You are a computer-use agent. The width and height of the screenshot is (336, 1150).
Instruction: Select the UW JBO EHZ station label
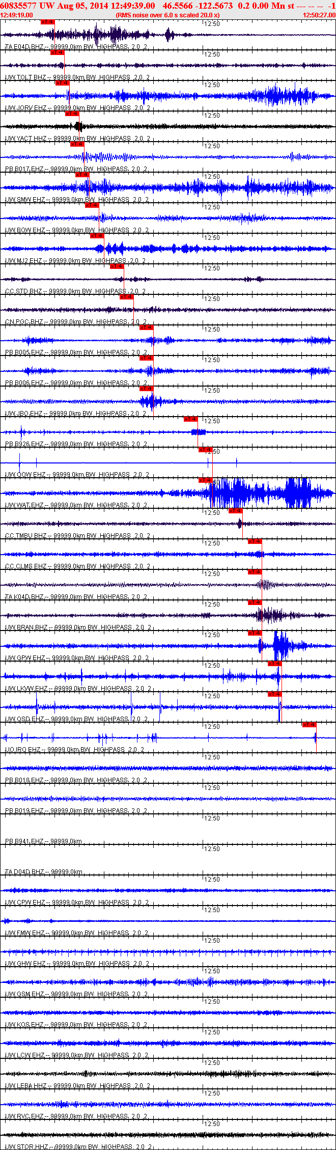[x=76, y=414]
